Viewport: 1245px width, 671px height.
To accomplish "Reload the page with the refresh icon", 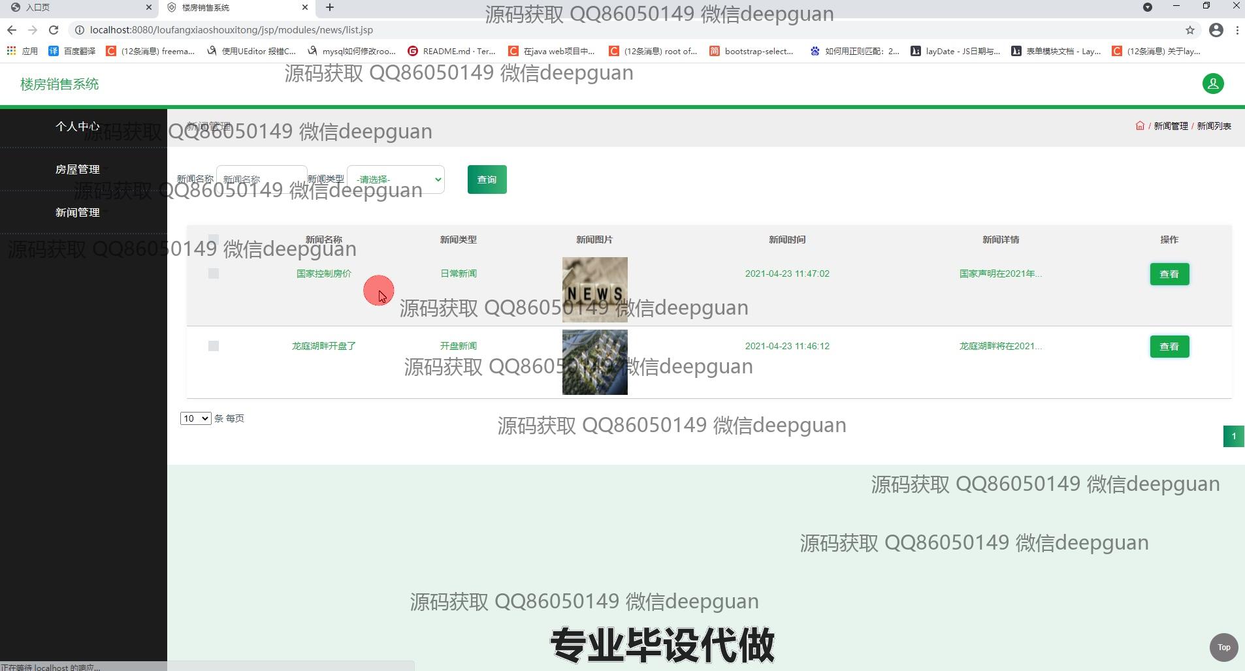I will pos(54,30).
